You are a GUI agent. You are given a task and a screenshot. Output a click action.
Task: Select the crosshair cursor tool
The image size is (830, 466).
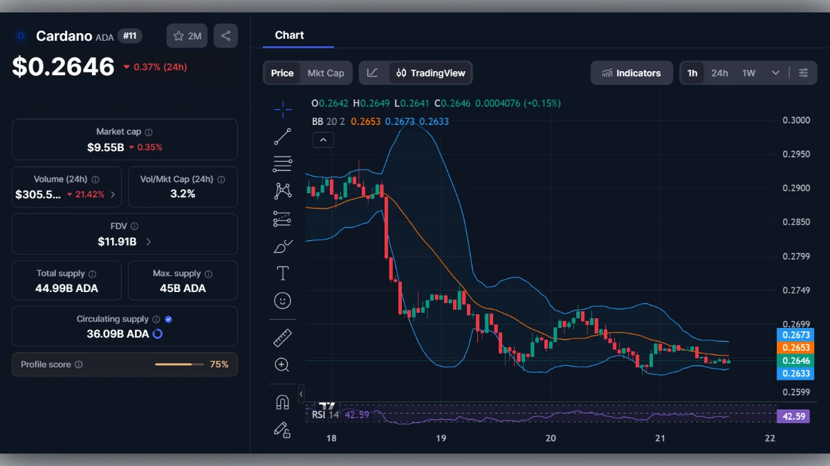click(282, 109)
